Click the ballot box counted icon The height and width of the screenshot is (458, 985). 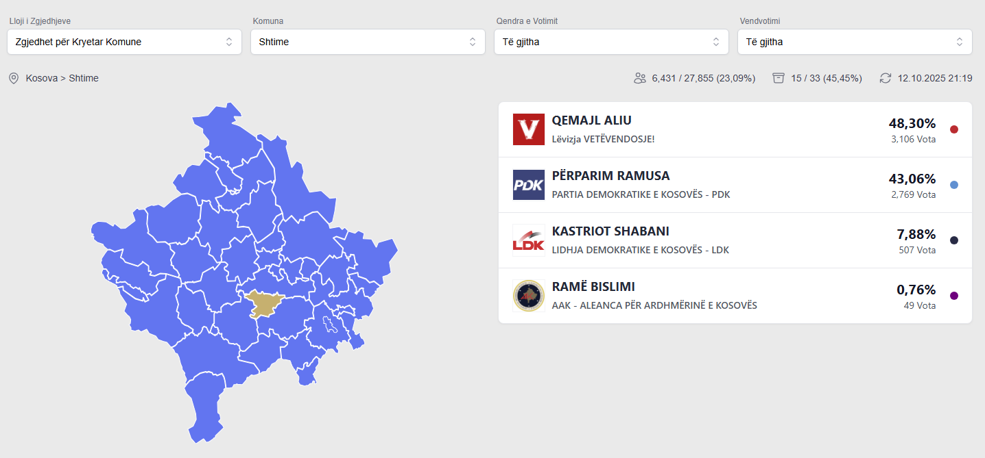778,78
